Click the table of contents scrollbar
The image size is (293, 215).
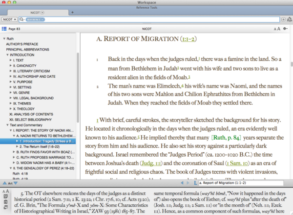[x=78, y=88]
